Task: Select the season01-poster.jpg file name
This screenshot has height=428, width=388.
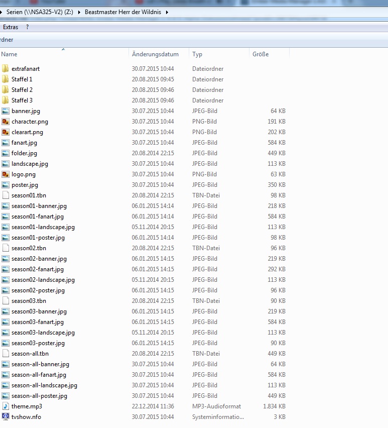Action: [38, 238]
